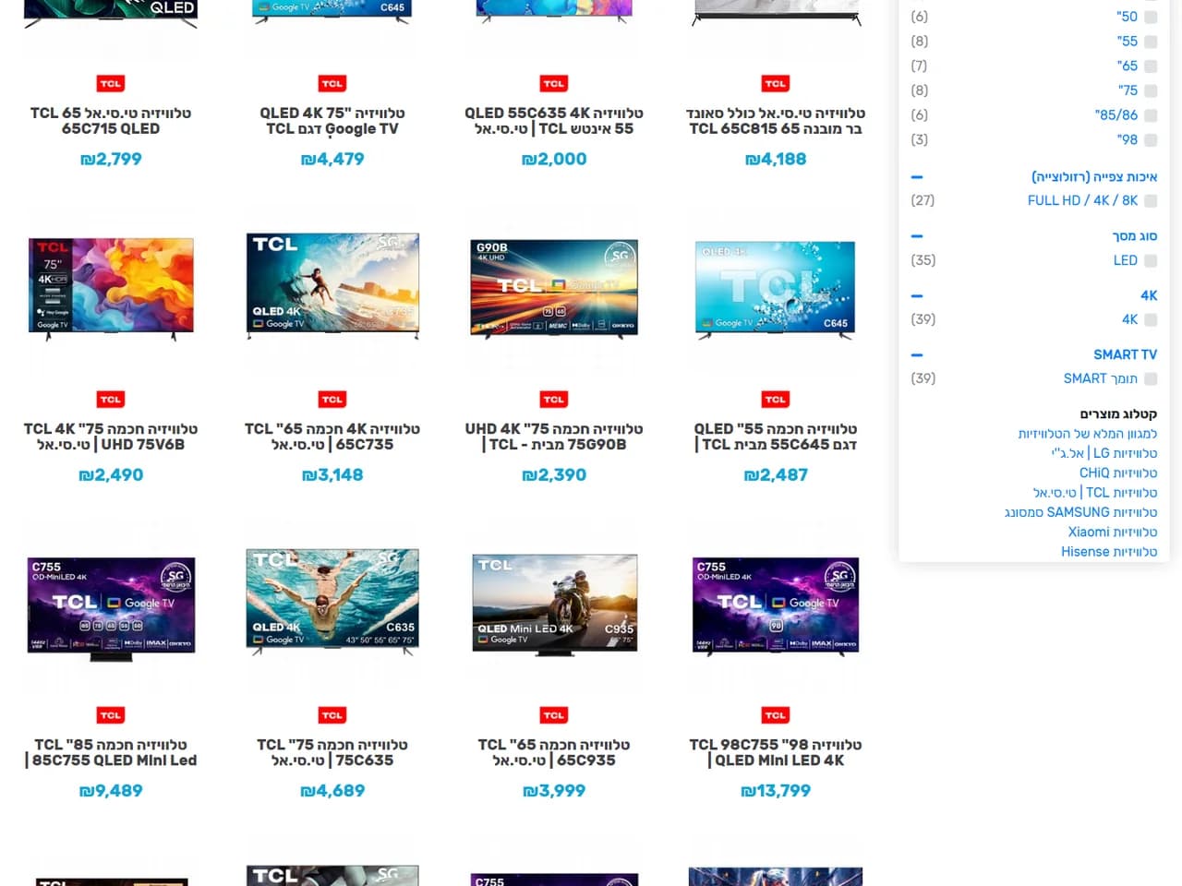The image size is (1182, 886).
Task: Go to the LG televisions category link
Action: (1104, 453)
